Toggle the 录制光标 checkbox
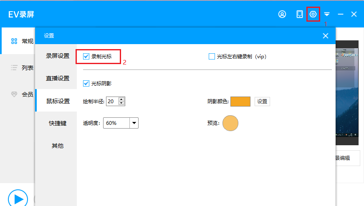The image size is (364, 206). tap(86, 57)
